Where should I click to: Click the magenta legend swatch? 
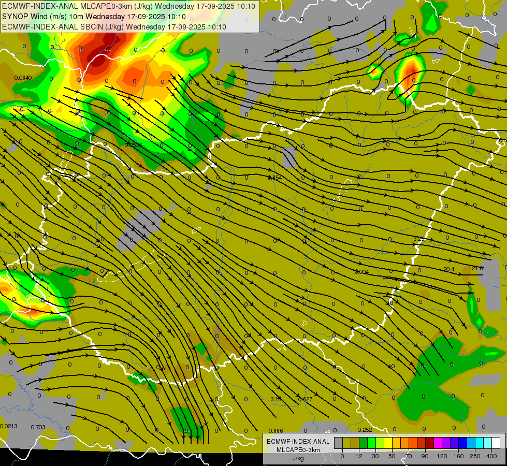click(438, 443)
